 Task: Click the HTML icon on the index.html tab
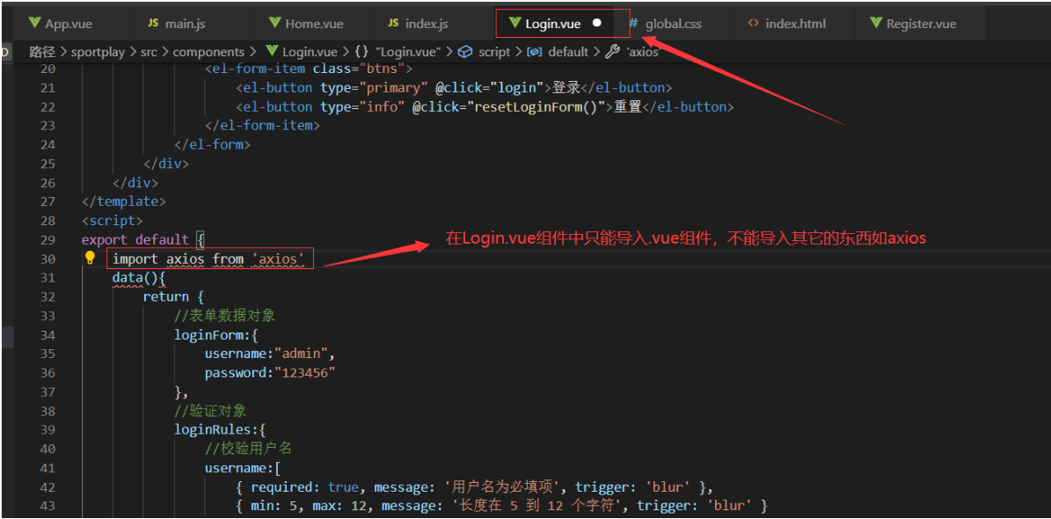(x=755, y=23)
